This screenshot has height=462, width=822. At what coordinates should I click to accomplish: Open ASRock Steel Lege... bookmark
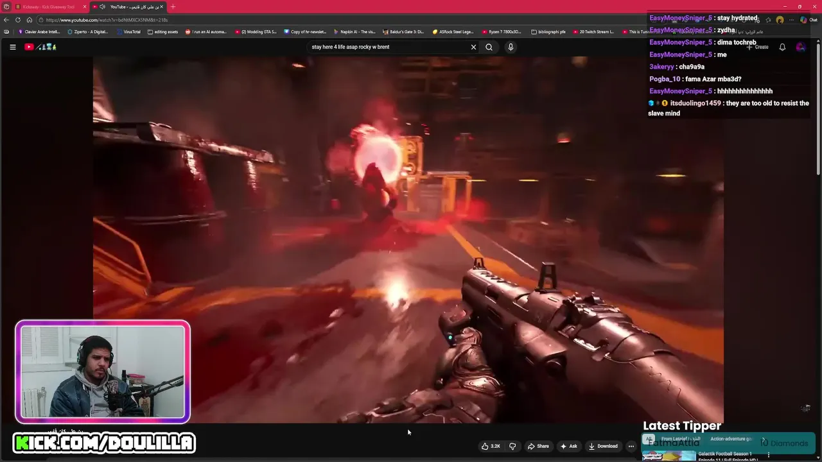(x=453, y=31)
